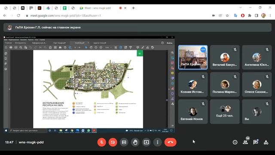Click the Войти button in the shared Acrobat window
The width and height of the screenshot is (275, 155).
coord(169,43)
